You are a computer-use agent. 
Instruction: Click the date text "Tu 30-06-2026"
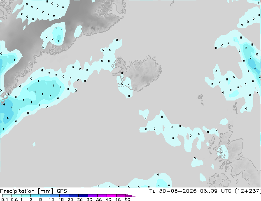pos(173,191)
